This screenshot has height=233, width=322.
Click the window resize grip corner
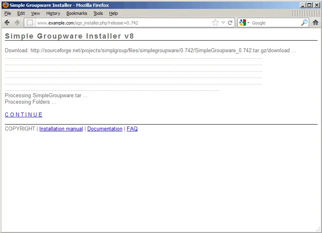pos(318,229)
